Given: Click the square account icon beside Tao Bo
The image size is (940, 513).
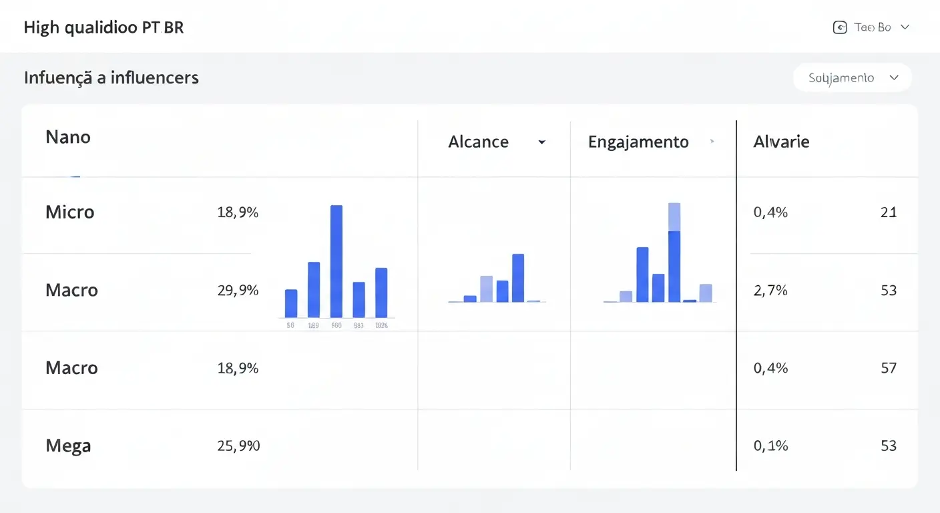Looking at the screenshot, I should 840,27.
